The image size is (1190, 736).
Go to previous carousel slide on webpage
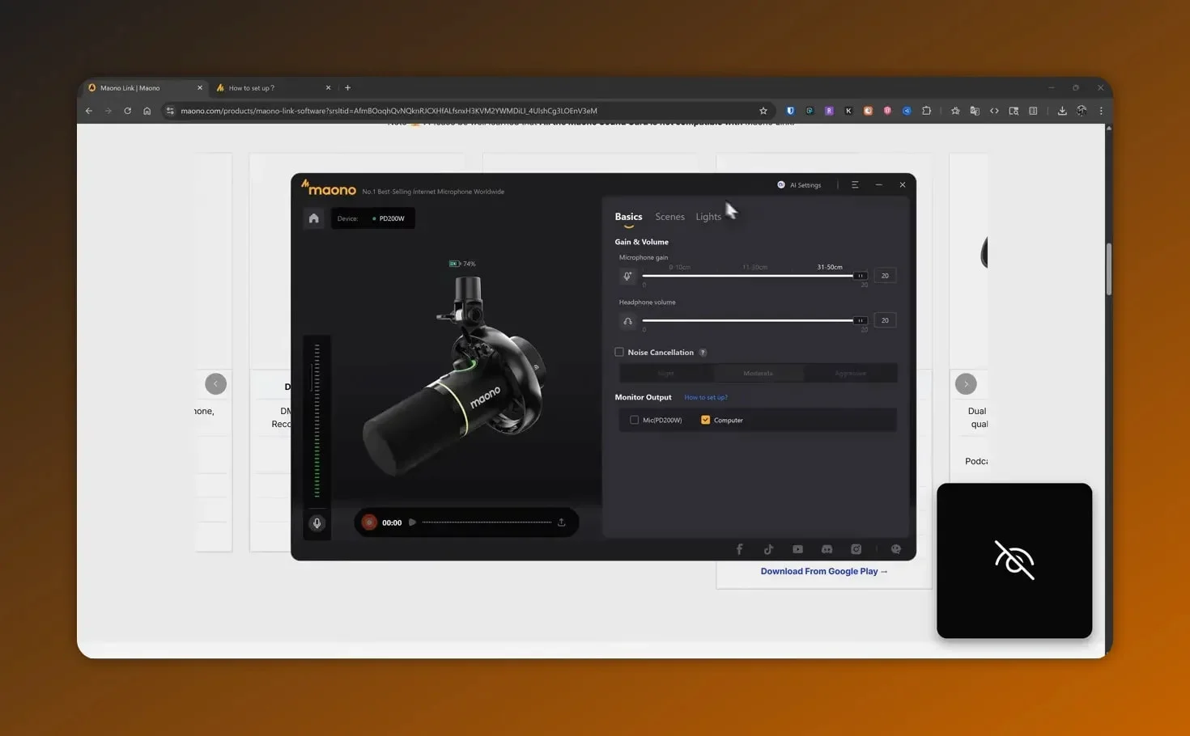pyautogui.click(x=215, y=384)
